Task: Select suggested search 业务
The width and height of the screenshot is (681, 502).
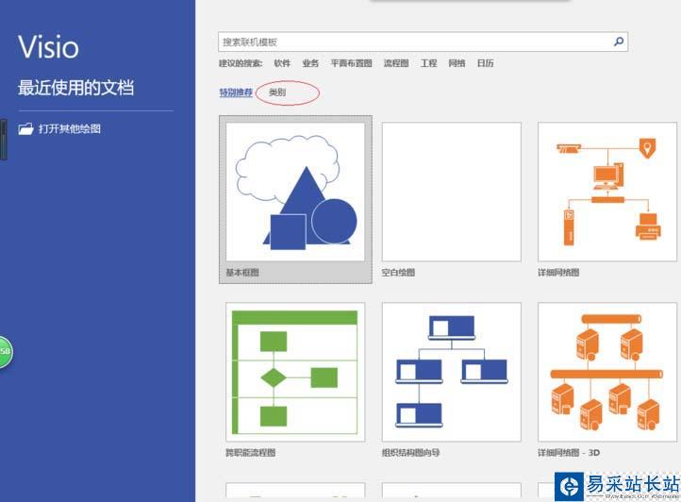Action: point(310,63)
